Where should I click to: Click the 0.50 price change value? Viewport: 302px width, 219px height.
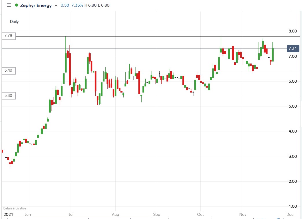tap(65, 5)
